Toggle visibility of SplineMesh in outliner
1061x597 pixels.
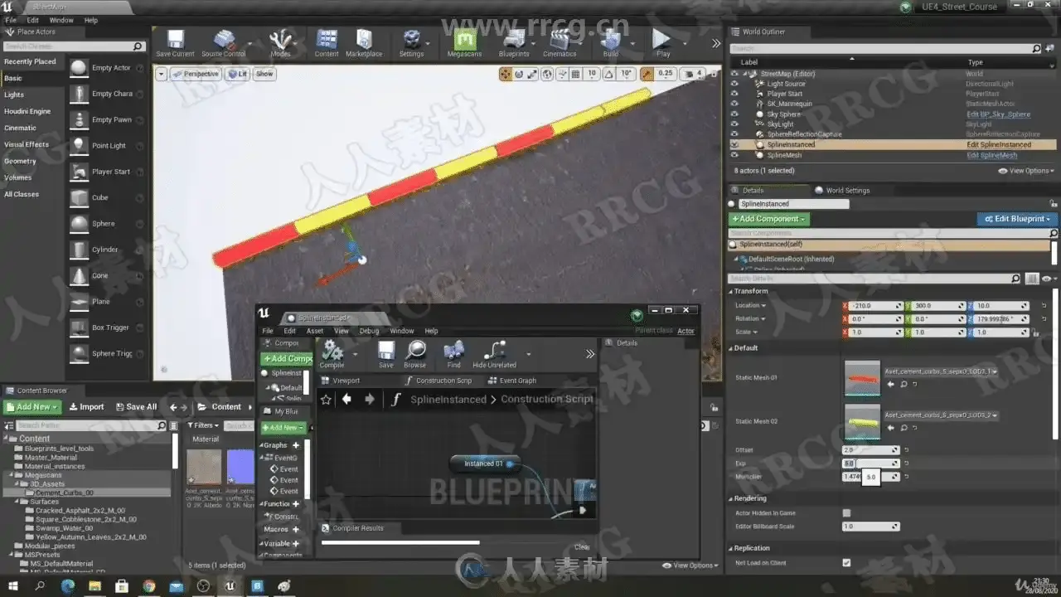(x=734, y=155)
